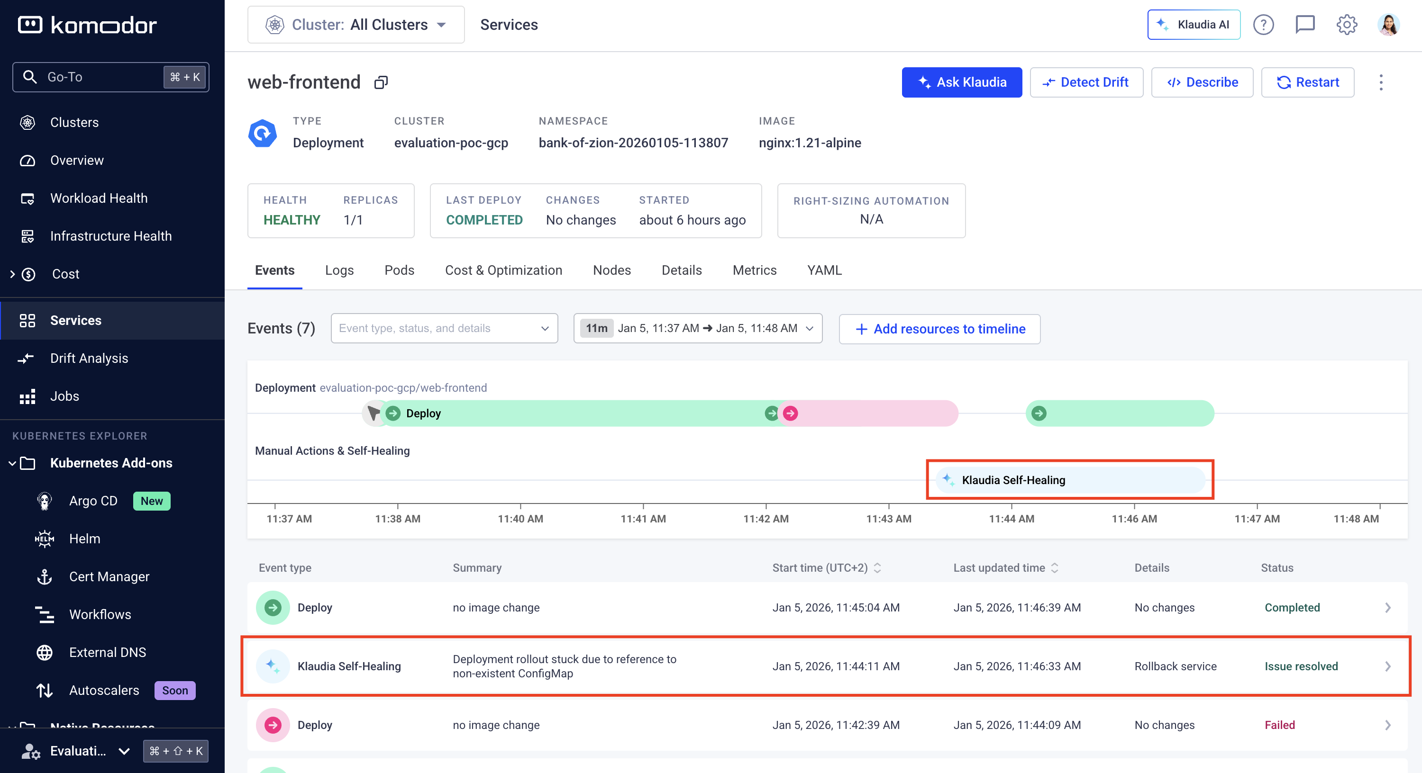The image size is (1422, 773).
Task: Open the settings gear icon
Action: point(1346,25)
